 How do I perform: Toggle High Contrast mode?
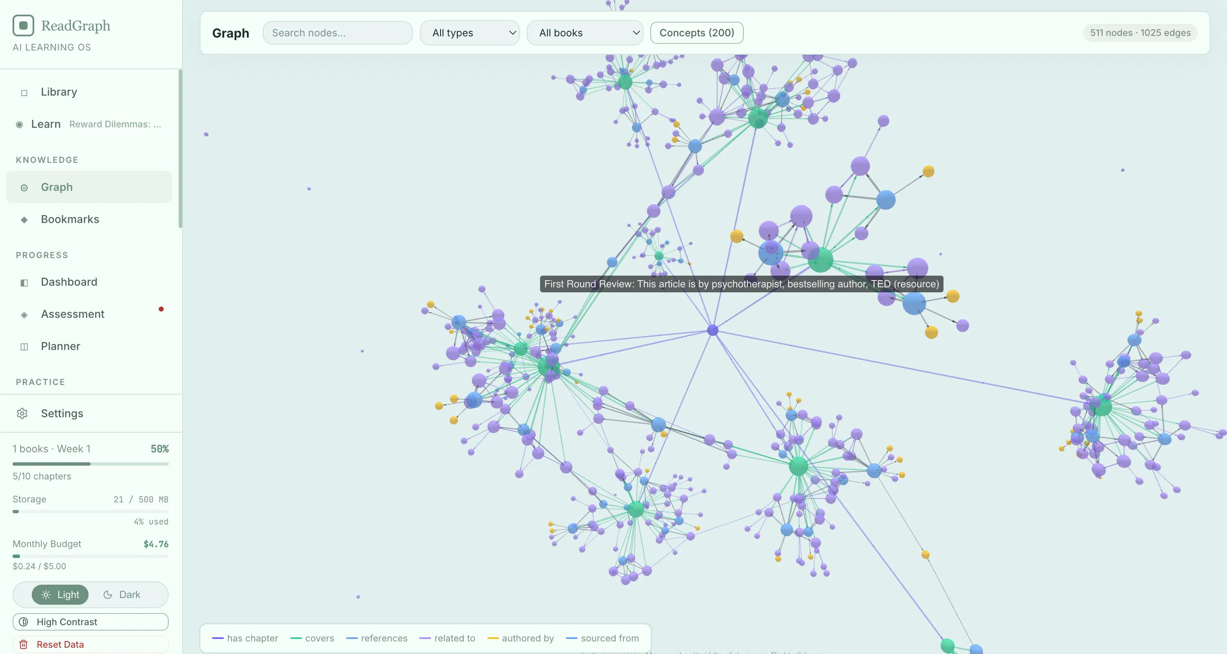point(91,621)
